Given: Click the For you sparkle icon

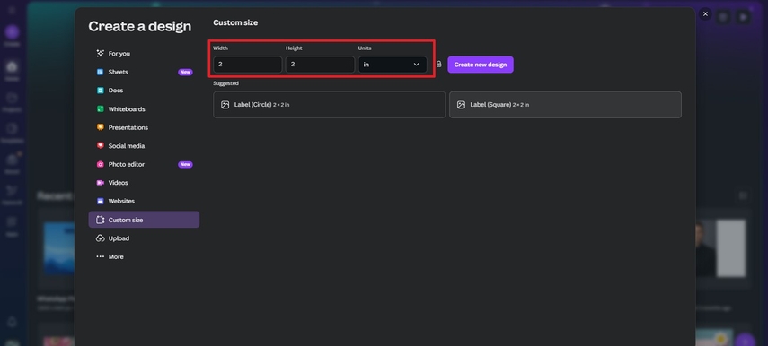Looking at the screenshot, I should coord(100,54).
